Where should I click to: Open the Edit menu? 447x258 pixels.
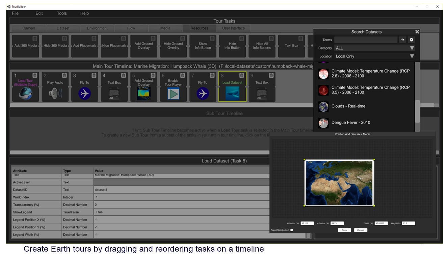[39, 13]
